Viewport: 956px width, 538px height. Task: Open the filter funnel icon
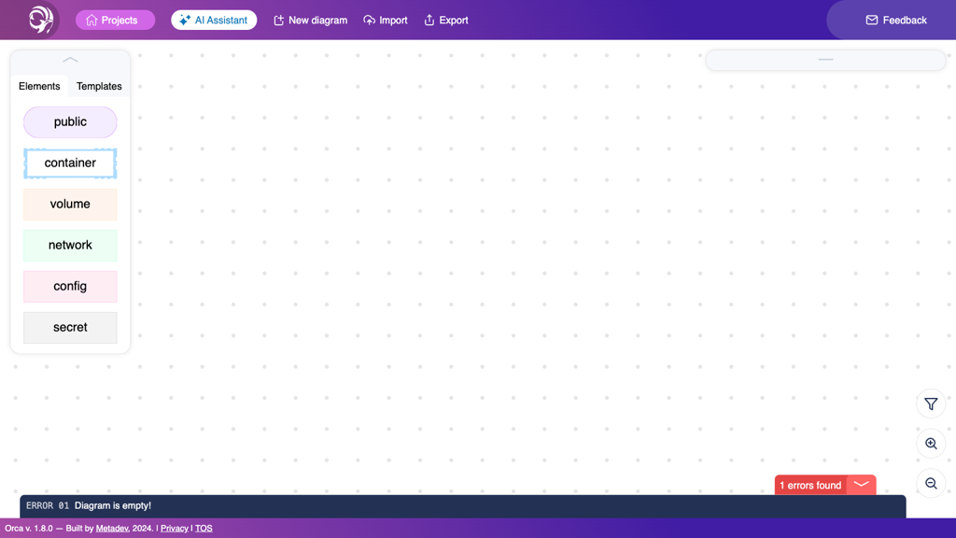(x=931, y=403)
